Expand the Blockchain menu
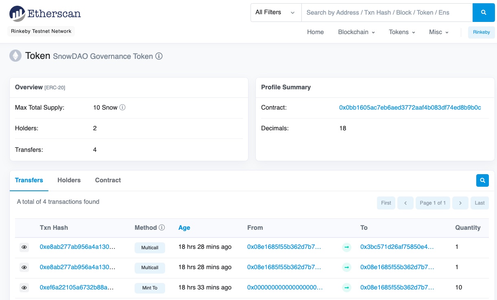497x300 pixels. point(356,32)
